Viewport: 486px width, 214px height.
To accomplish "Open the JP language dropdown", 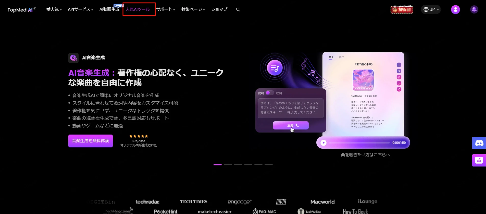I will 431,9.
